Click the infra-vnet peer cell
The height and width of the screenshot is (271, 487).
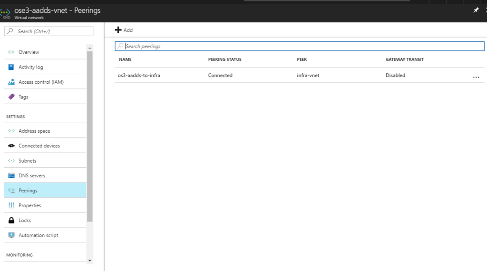coord(308,75)
